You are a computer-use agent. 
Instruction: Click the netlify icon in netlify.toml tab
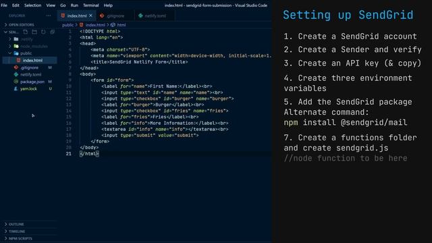[140, 16]
